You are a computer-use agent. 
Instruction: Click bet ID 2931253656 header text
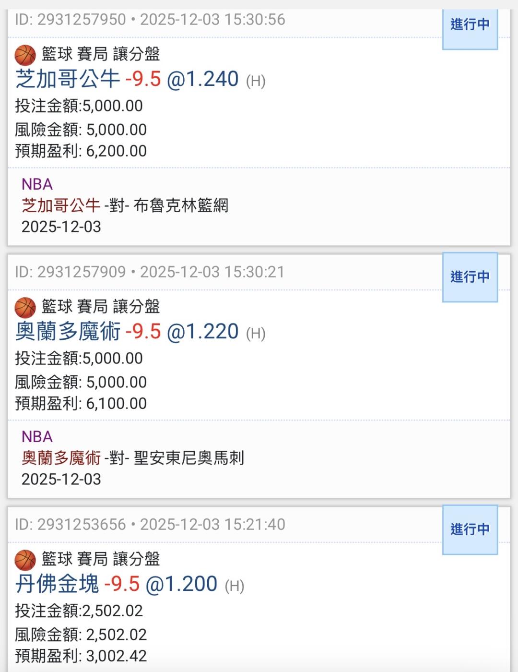[x=150, y=525]
